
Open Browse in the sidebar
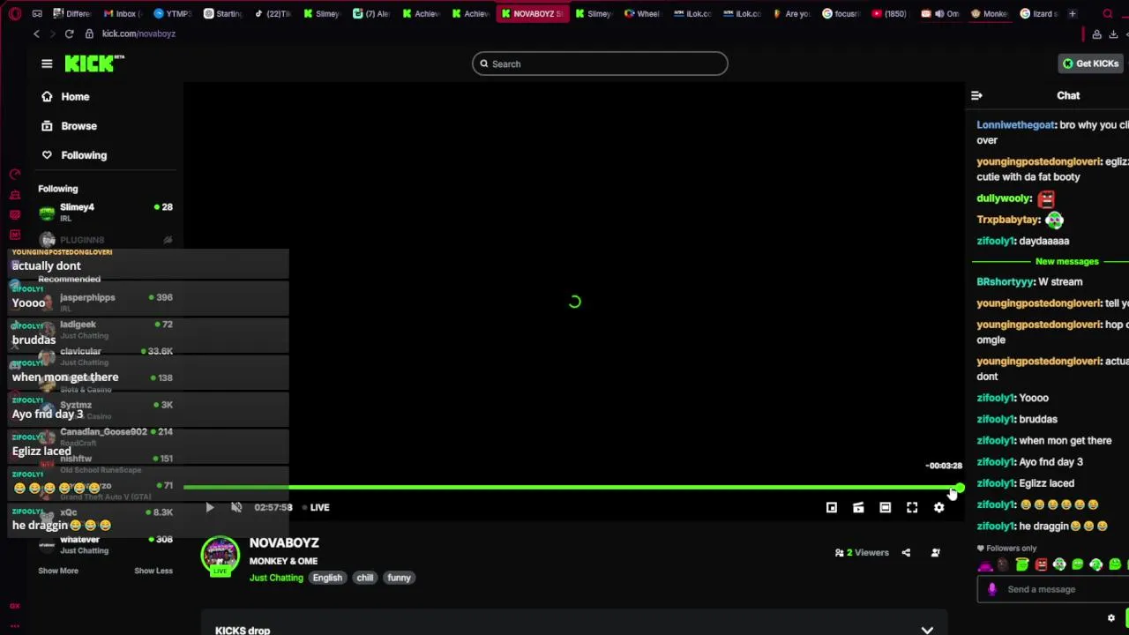[69, 126]
